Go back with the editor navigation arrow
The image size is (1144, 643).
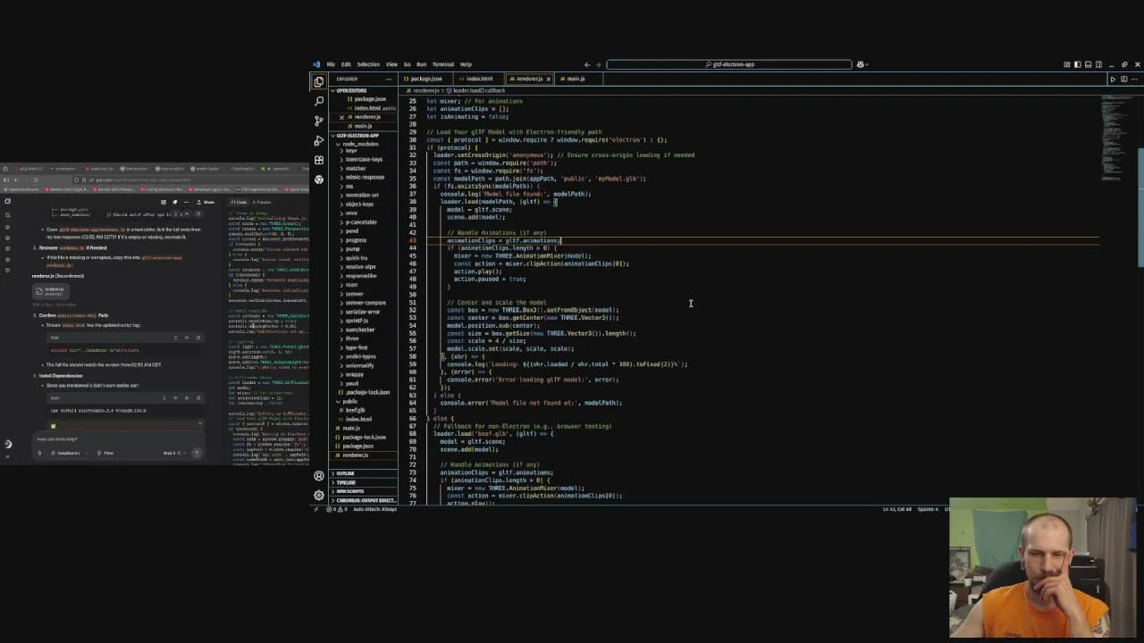coord(587,64)
